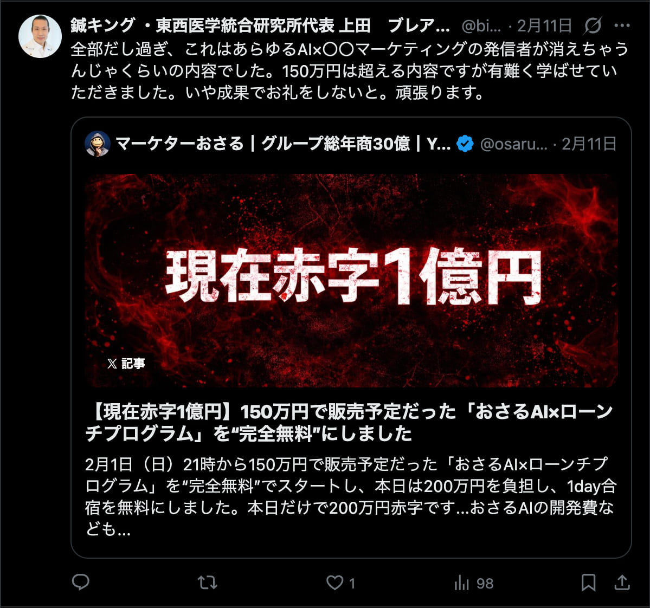Open the top tweet's 2月11日 timestamp
This screenshot has width=650, height=608.
pos(545,26)
